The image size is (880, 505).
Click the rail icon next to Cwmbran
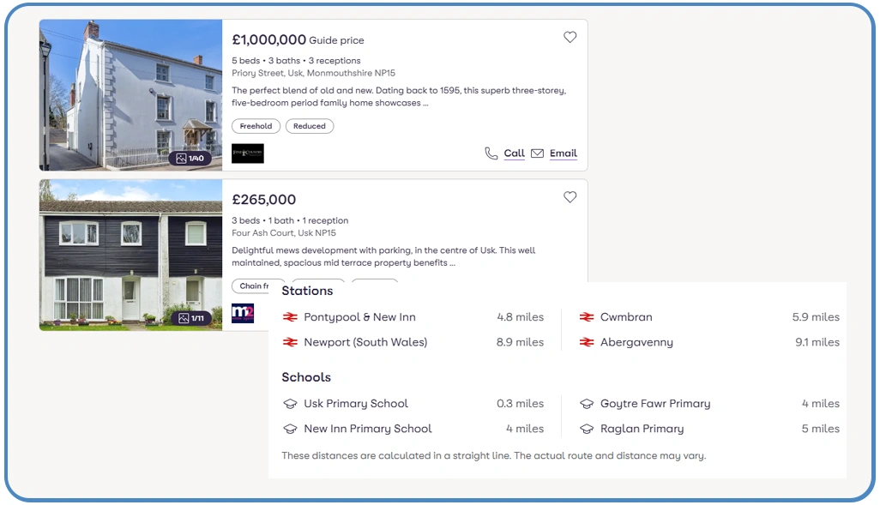tap(587, 317)
